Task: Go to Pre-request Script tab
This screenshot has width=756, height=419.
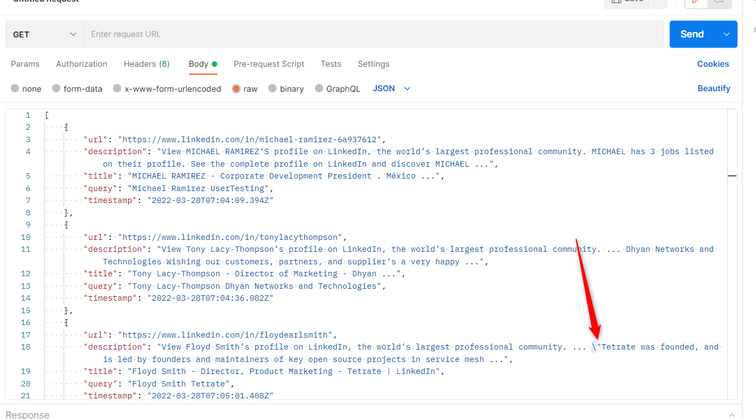Action: coord(269,64)
